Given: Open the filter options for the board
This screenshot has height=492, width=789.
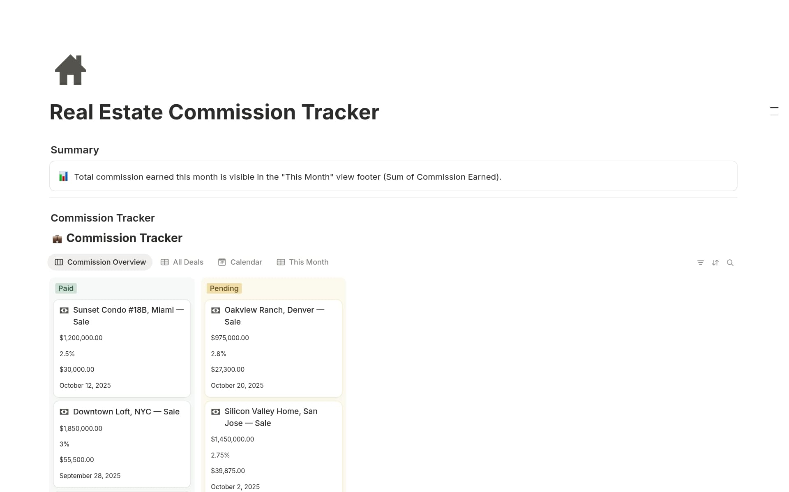Looking at the screenshot, I should [700, 262].
